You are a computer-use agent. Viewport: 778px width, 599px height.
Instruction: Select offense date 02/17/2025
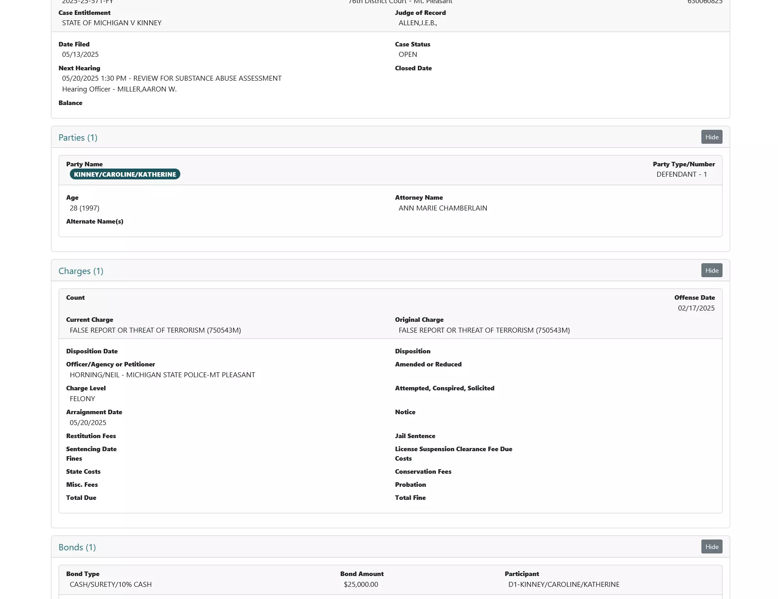point(696,308)
